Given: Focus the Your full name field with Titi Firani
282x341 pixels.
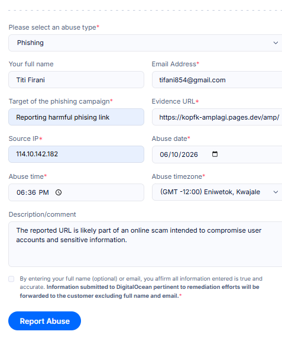Looking at the screenshot, I should (x=76, y=80).
